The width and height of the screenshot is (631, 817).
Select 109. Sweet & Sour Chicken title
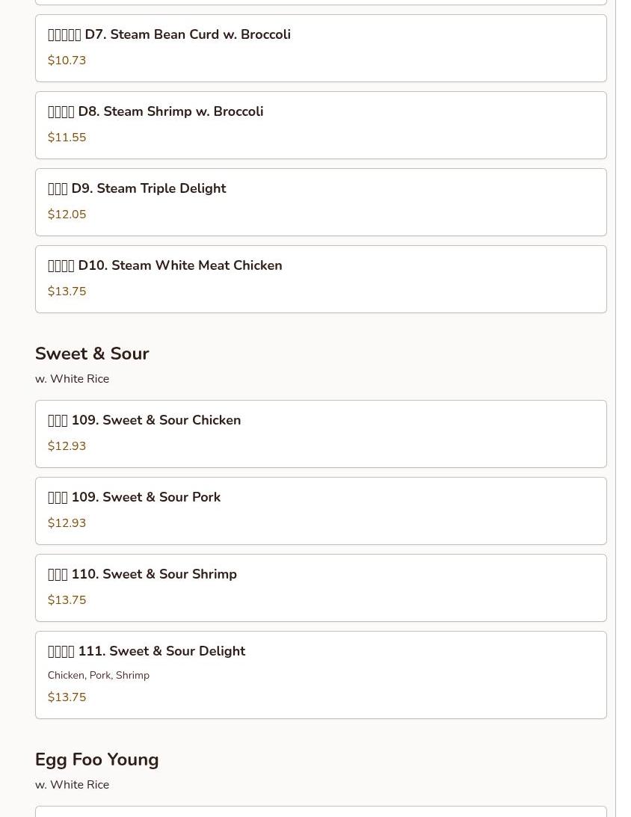[144, 420]
